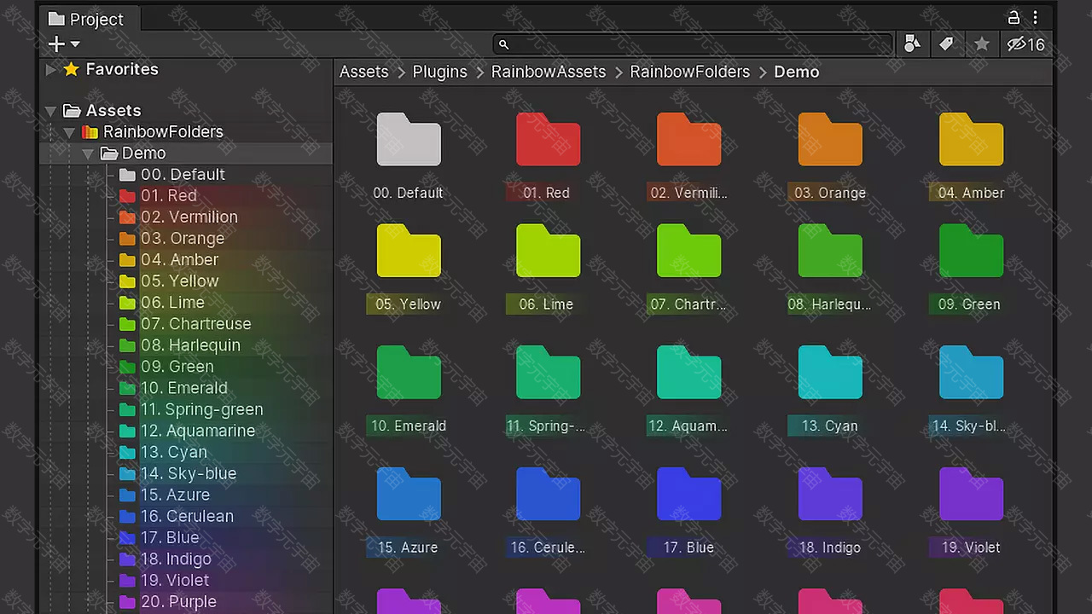Open the plus Create asset dropdown

(64, 44)
